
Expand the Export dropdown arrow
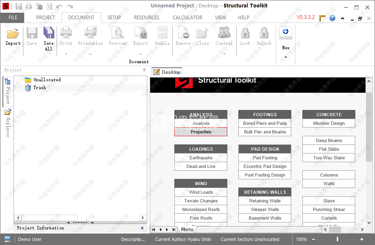[141, 54]
